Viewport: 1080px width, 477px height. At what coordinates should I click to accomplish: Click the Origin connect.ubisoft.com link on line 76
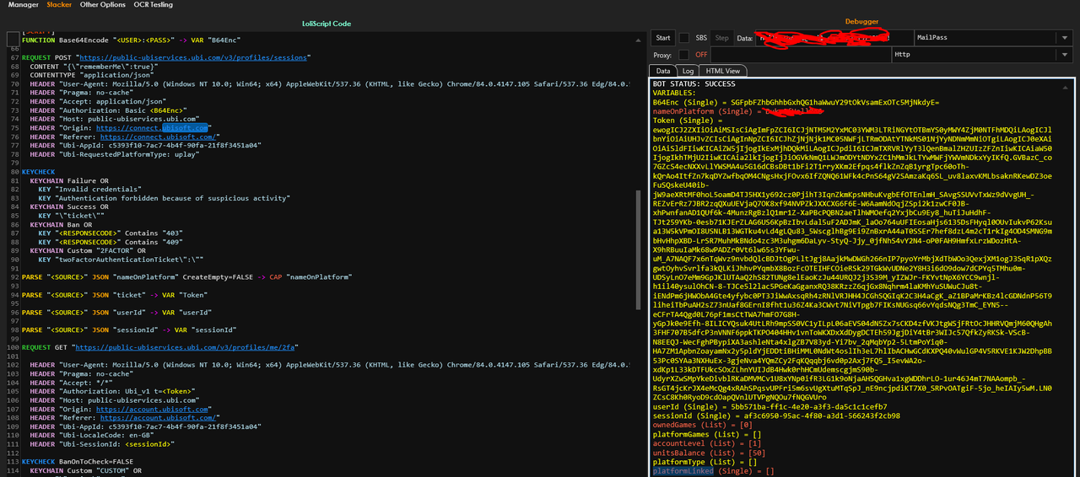pos(153,128)
